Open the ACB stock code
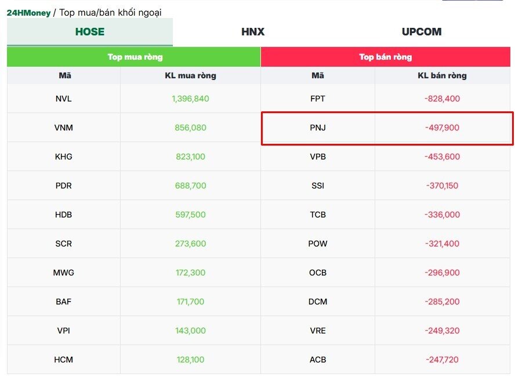 point(318,360)
